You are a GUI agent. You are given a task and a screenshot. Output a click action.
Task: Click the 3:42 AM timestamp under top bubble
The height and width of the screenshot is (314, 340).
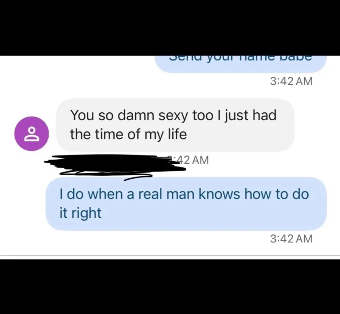pos(291,82)
